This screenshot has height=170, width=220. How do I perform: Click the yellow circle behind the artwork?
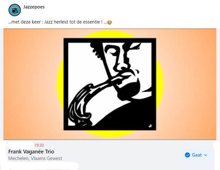click(x=160, y=84)
